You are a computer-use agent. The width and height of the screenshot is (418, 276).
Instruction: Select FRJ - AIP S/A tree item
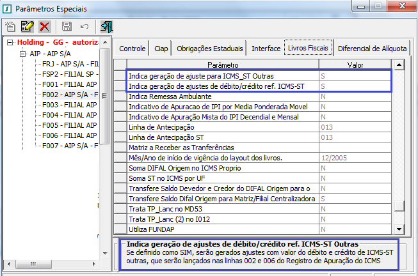tap(70, 64)
